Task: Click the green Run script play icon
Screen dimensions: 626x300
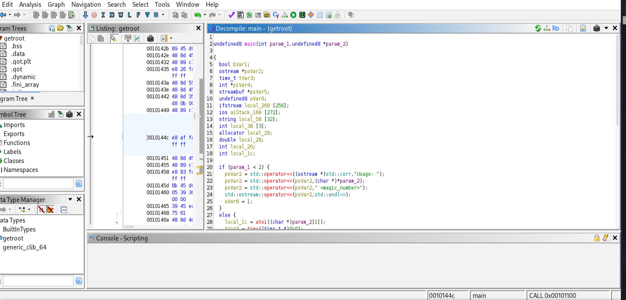Action: click(x=293, y=15)
